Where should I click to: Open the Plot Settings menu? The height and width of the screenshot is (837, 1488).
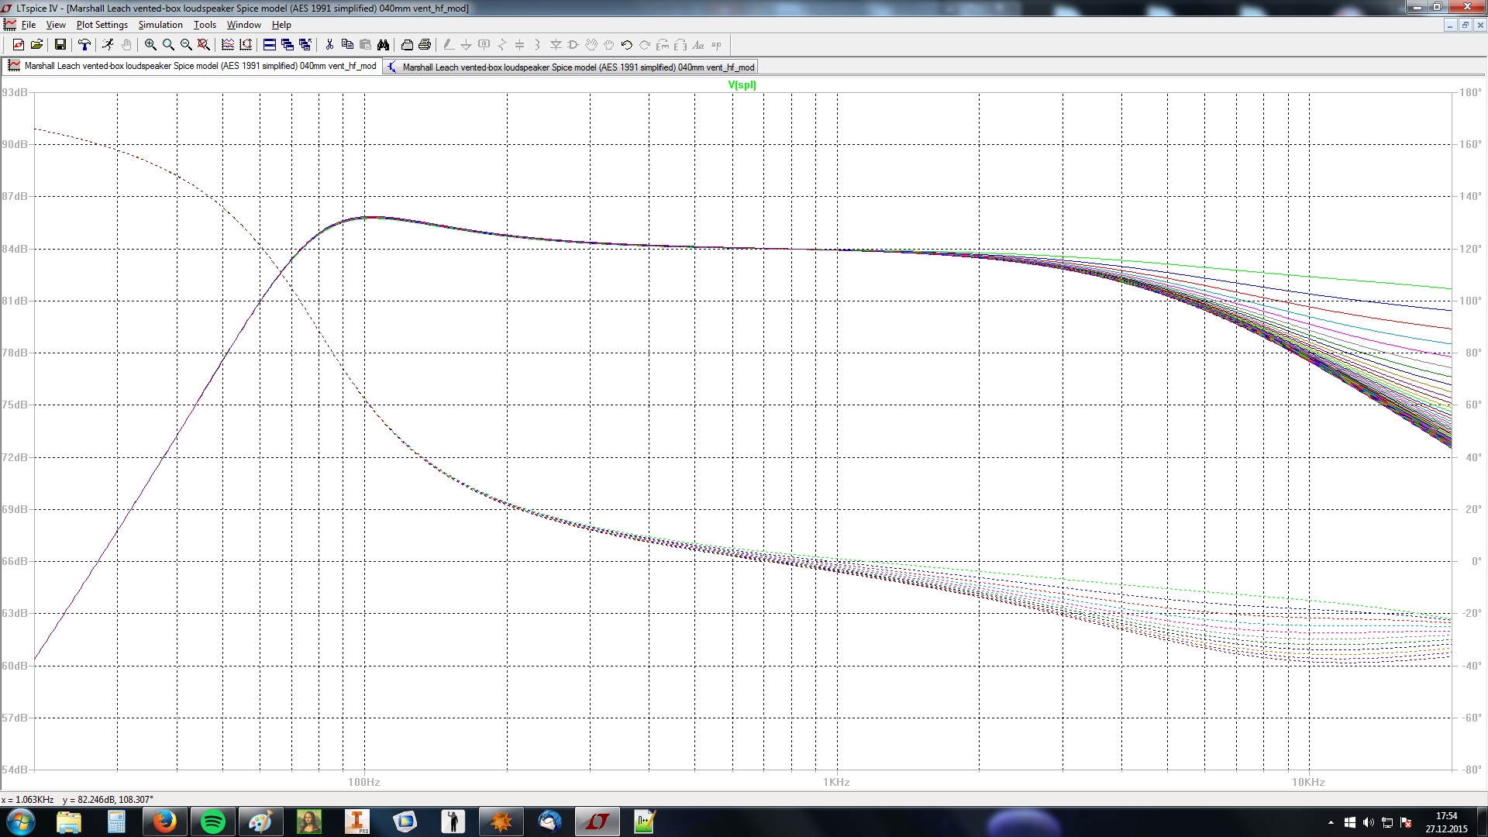(102, 25)
